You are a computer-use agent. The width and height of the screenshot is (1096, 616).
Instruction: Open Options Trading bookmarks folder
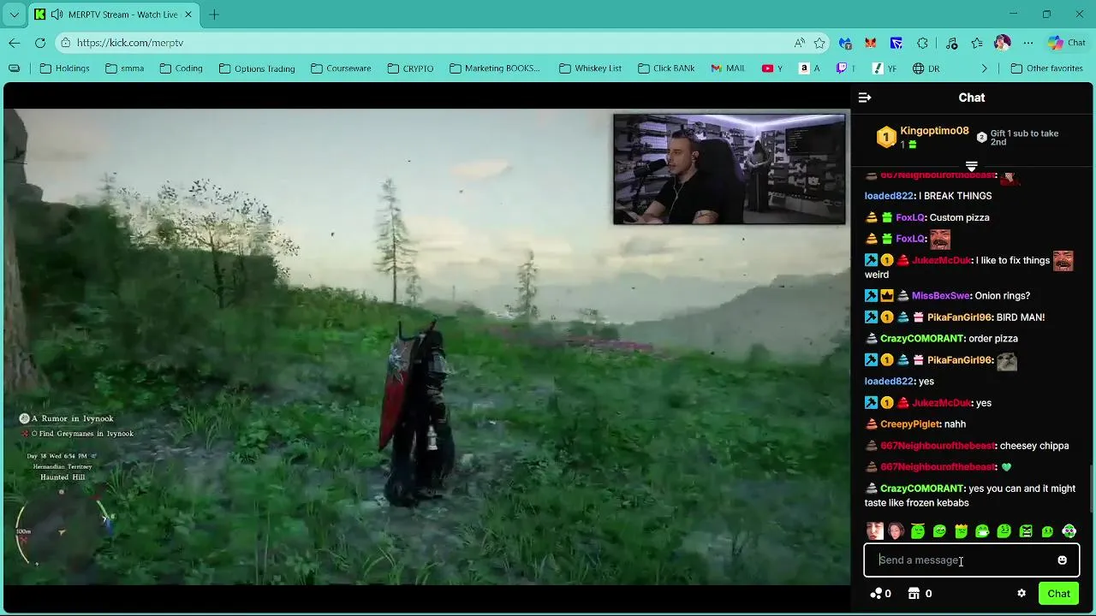(x=257, y=68)
